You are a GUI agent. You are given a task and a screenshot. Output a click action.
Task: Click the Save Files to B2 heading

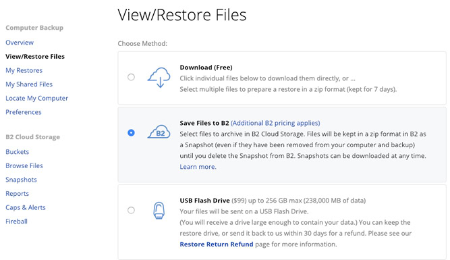(x=204, y=123)
